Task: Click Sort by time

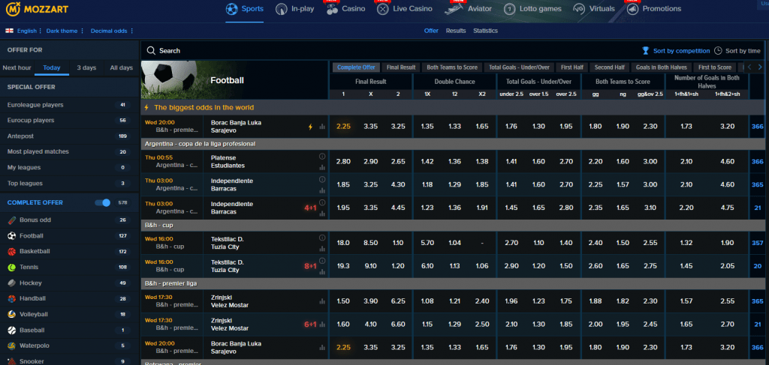Action: point(737,51)
